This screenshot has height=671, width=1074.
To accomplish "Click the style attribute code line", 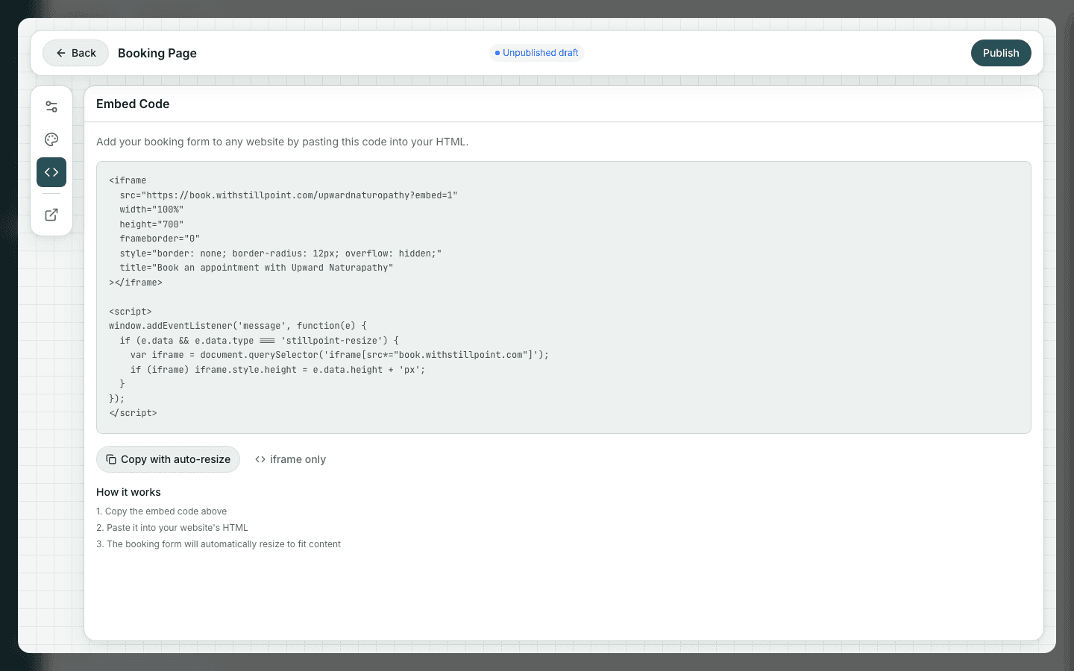I will [280, 253].
